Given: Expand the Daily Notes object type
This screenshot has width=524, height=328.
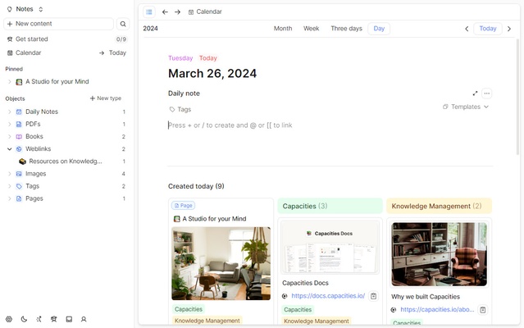Looking at the screenshot, I should 9,112.
